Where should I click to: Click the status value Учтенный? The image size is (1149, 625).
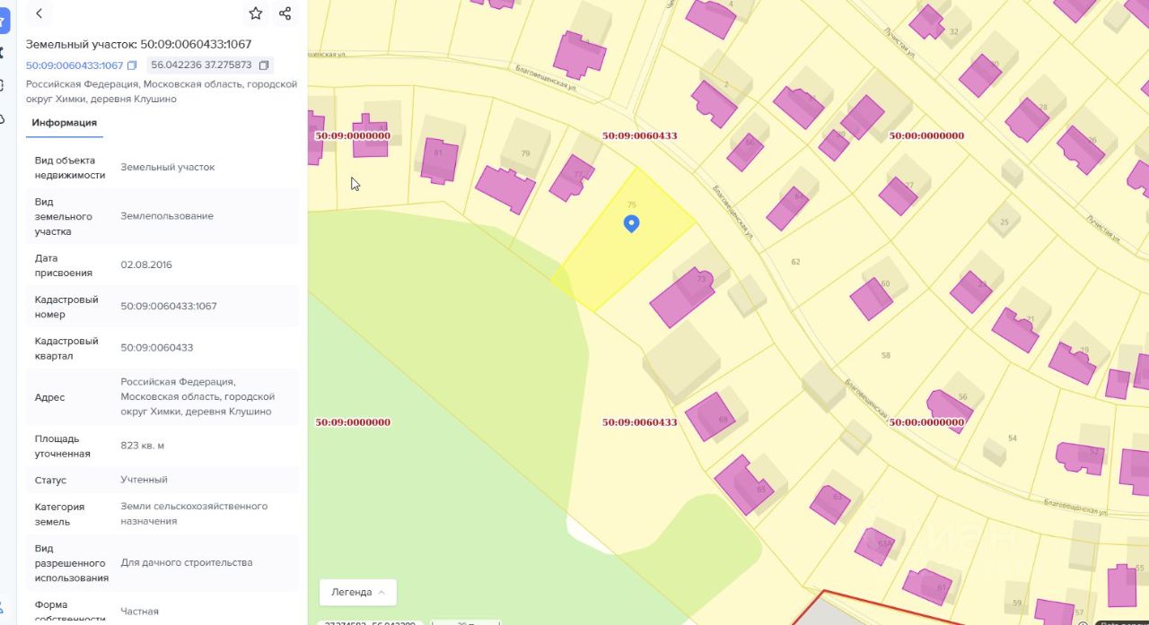144,480
